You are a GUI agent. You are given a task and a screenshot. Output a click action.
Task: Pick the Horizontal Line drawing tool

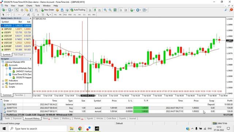[x=19, y=15]
